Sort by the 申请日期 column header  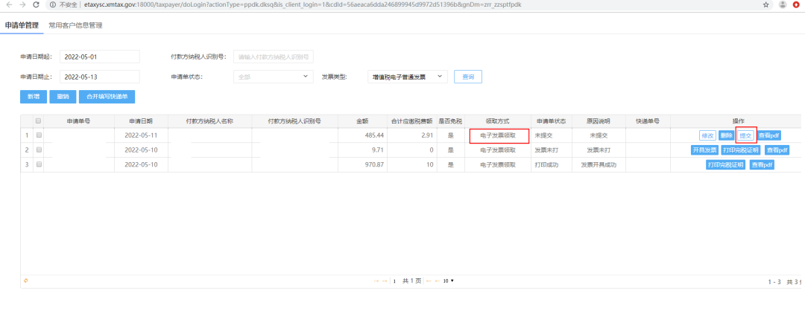coord(141,121)
